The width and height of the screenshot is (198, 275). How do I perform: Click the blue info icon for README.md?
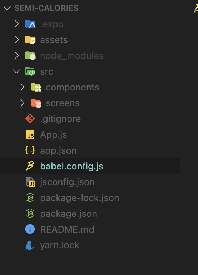[30, 229]
